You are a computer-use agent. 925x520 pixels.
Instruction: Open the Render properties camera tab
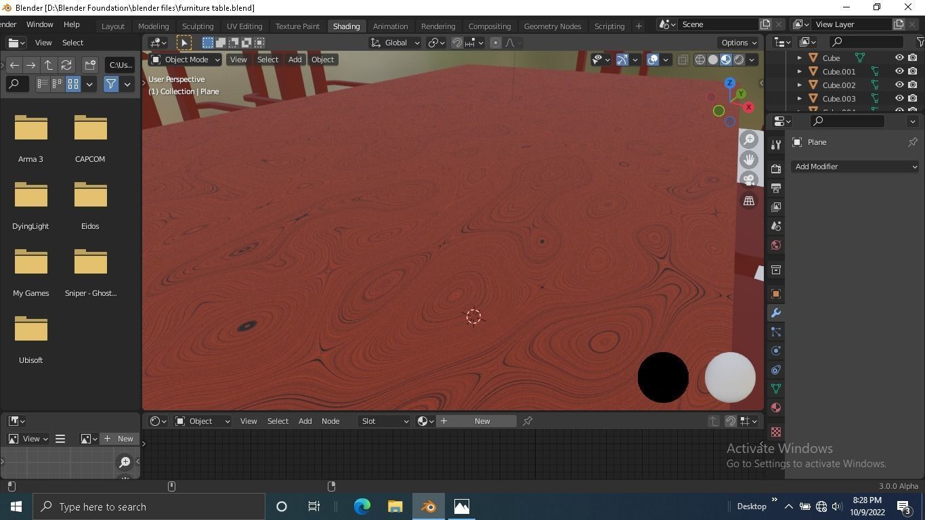tap(776, 169)
